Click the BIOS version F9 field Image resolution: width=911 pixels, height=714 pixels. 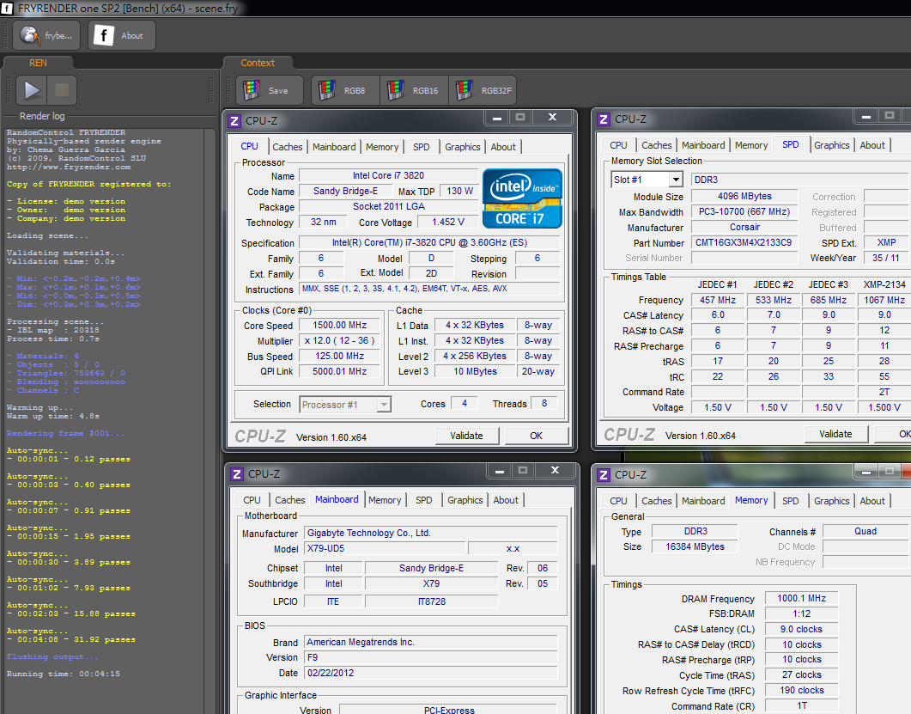tap(430, 657)
